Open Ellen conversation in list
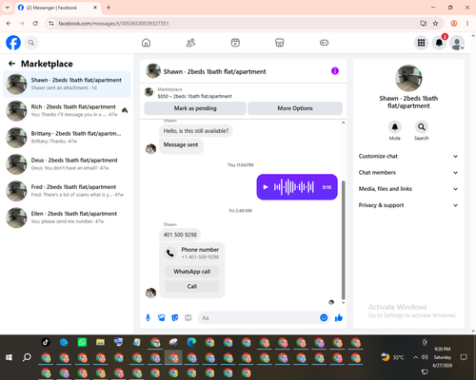This screenshot has height=380, width=476. point(67,218)
